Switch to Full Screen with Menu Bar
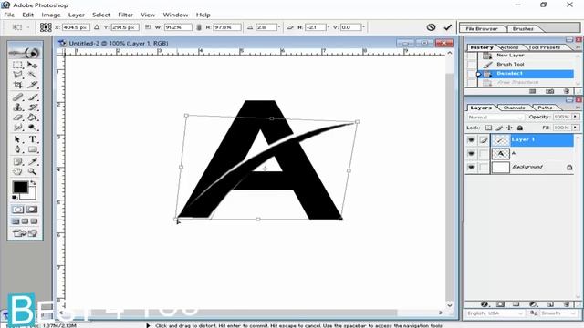 25,221
